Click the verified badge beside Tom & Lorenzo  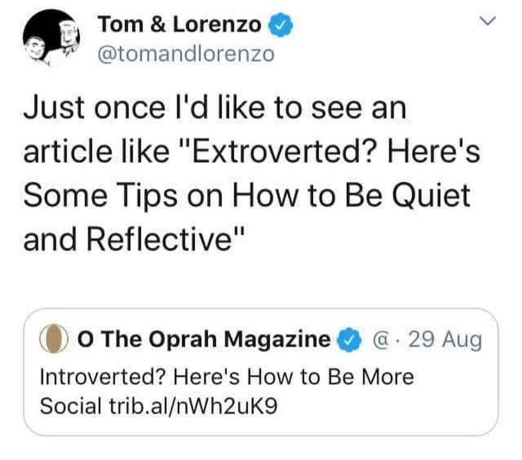(281, 25)
